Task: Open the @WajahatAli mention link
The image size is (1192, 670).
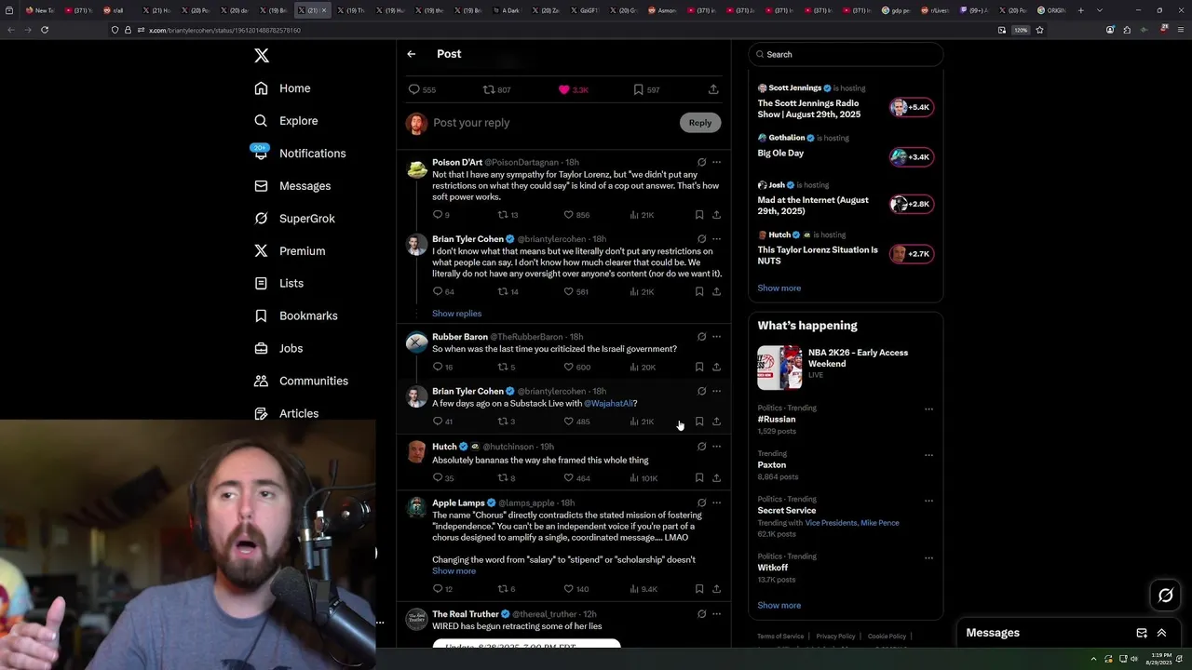Action: pos(608,404)
